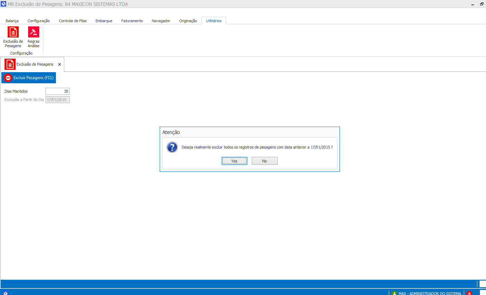Open the Configuração ribbon tab

click(39, 21)
